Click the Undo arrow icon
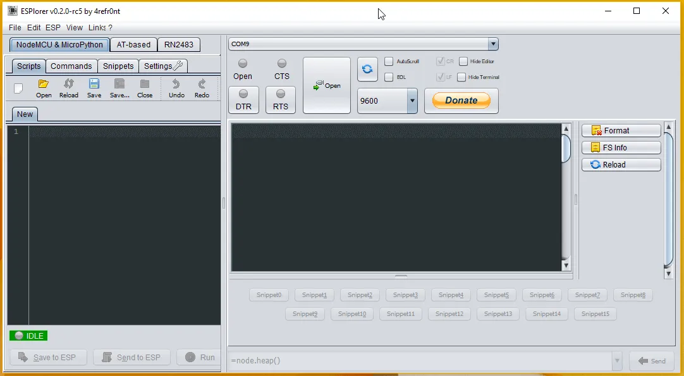 click(x=176, y=85)
